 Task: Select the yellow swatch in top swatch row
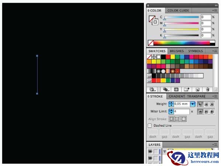173,57
